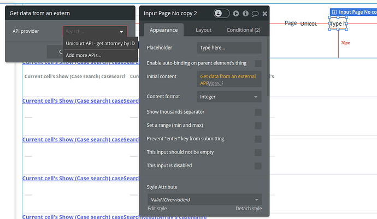
Task: Check Show thousands separator
Action: (258, 112)
